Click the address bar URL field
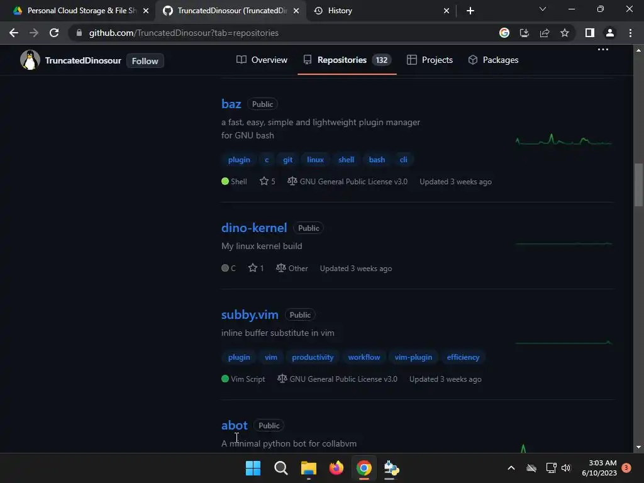Image resolution: width=644 pixels, height=483 pixels. pyautogui.click(x=284, y=33)
